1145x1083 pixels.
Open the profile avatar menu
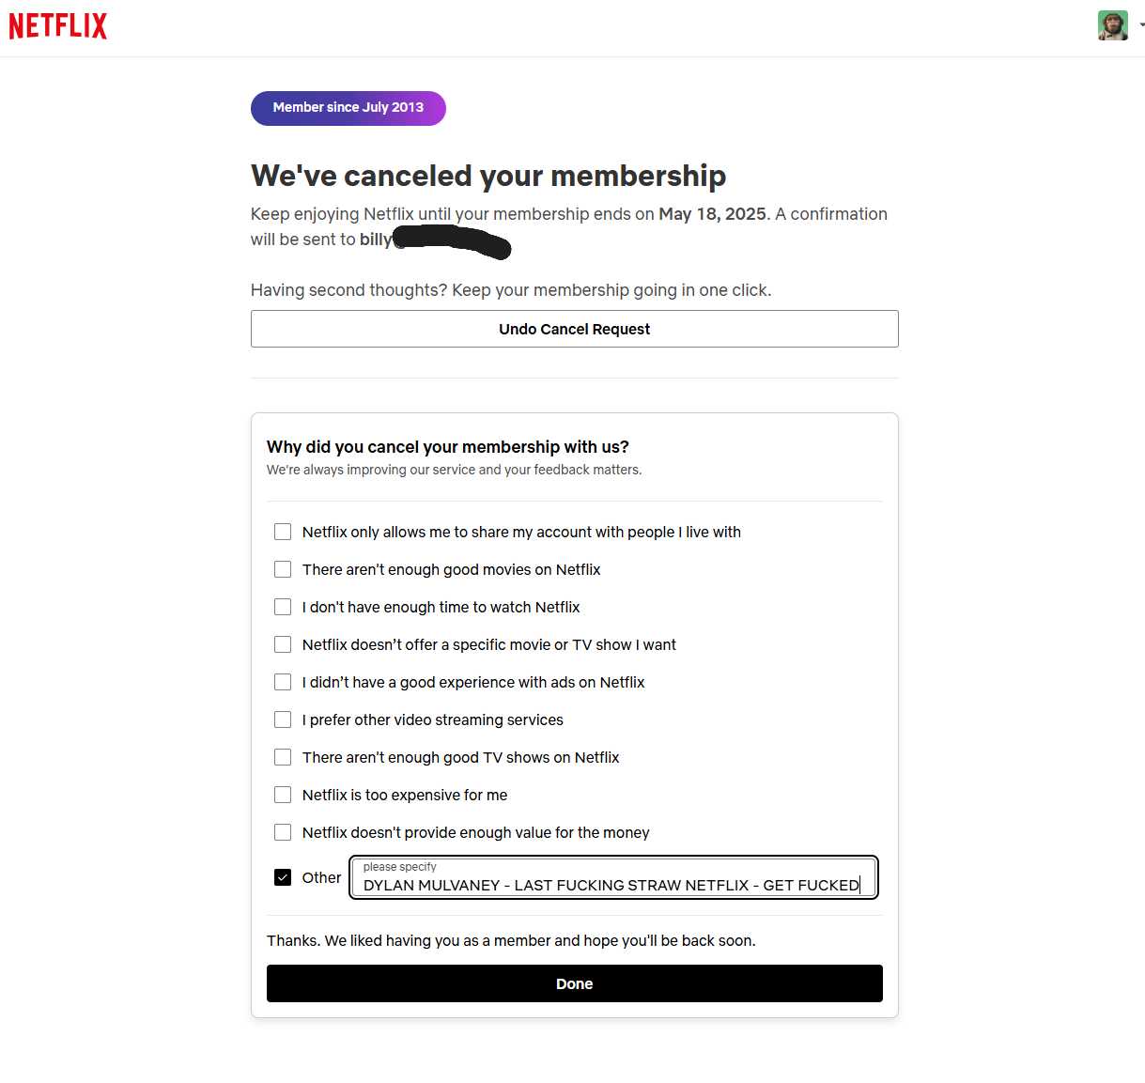(1112, 25)
